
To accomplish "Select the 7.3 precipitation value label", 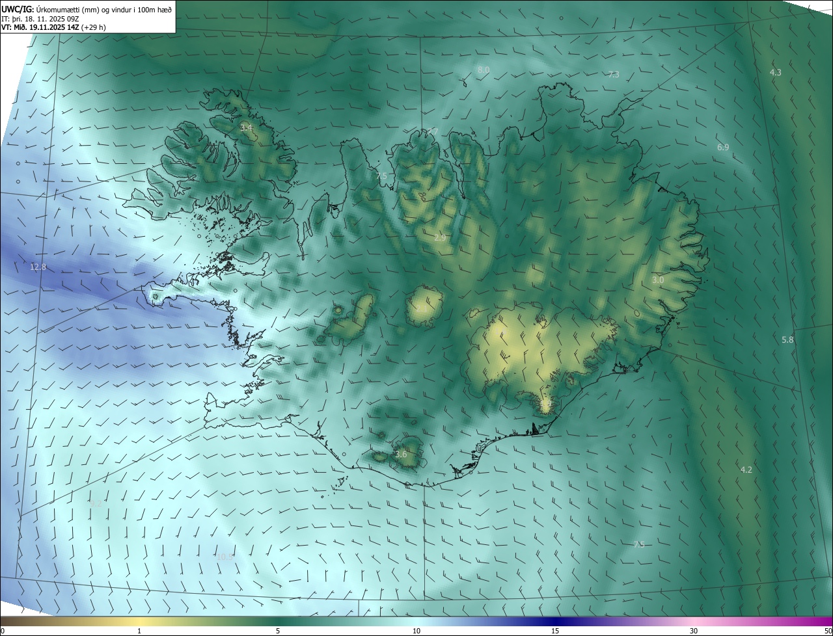I will [614, 75].
